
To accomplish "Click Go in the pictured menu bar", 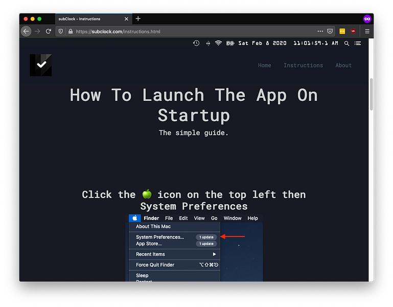I will pyautogui.click(x=214, y=218).
